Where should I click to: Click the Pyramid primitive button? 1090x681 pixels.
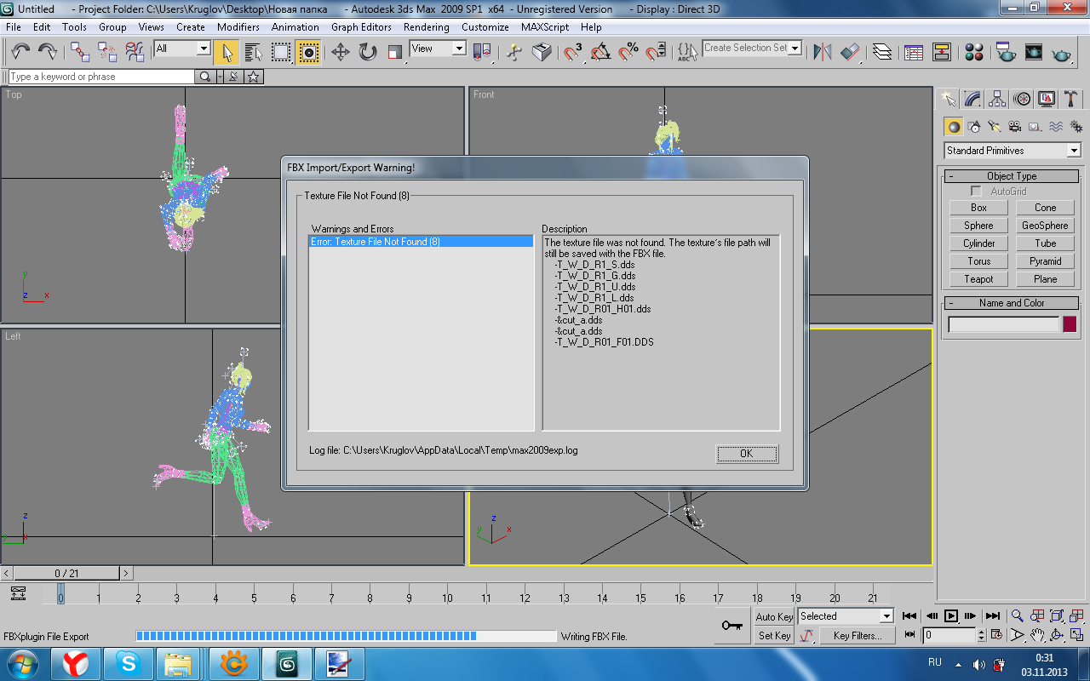pyautogui.click(x=1045, y=261)
